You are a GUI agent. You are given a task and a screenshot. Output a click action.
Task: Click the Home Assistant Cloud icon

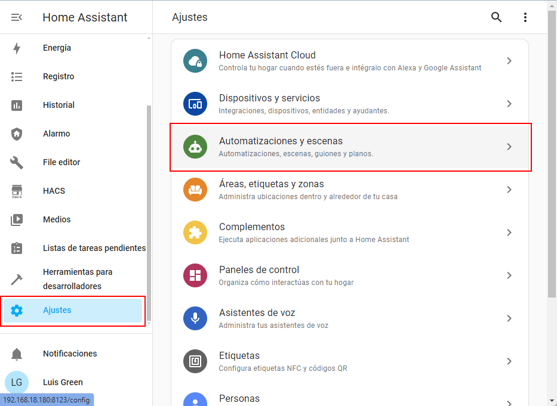click(x=195, y=61)
